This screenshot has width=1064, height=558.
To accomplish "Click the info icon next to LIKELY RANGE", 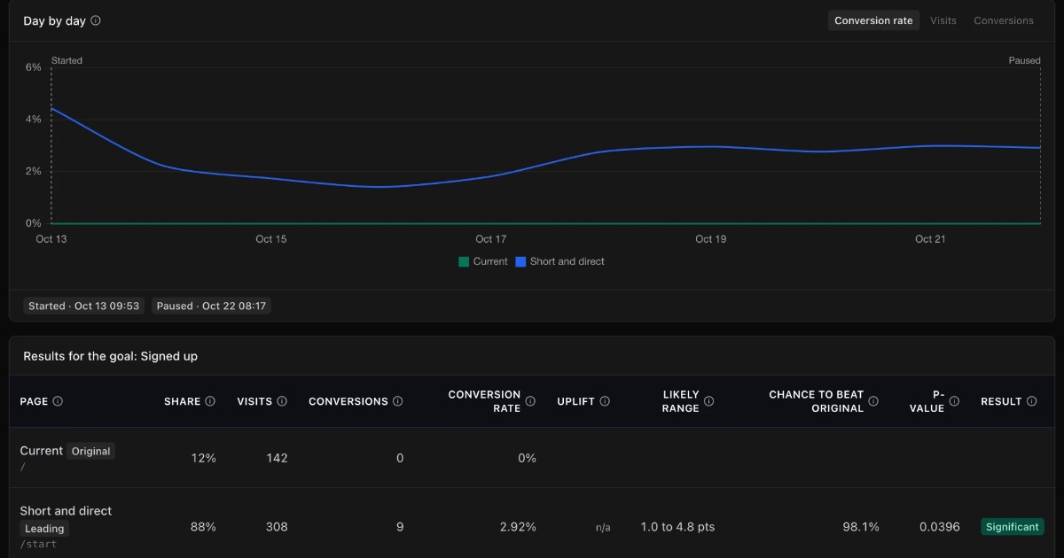I will 708,401.
